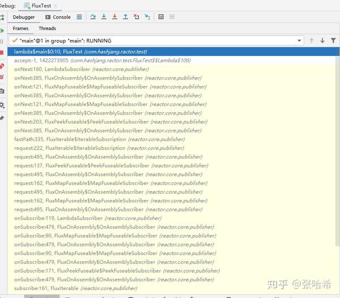
Task: Click the Step Over debugger icon
Action: (93, 16)
